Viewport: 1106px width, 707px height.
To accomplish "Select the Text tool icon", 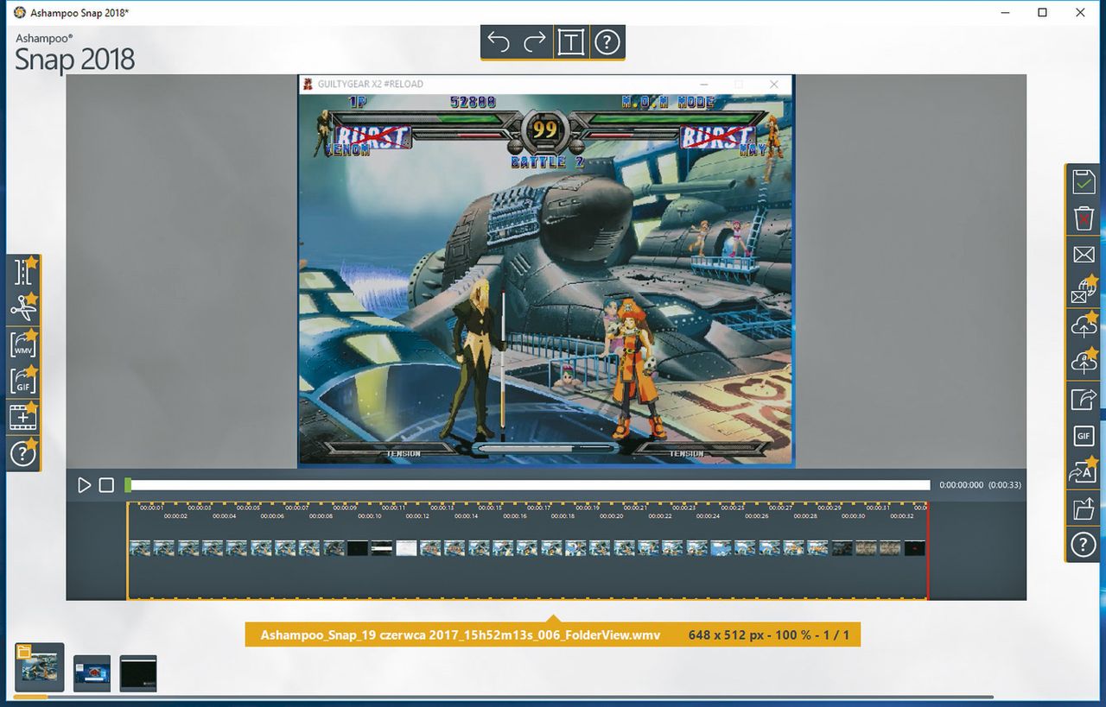I will (x=570, y=41).
